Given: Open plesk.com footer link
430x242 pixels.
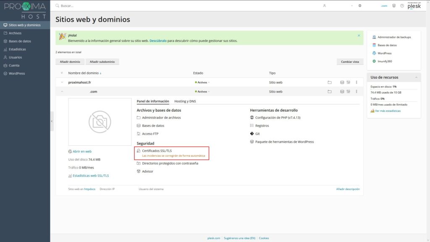Looking at the screenshot, I should pos(214,238).
